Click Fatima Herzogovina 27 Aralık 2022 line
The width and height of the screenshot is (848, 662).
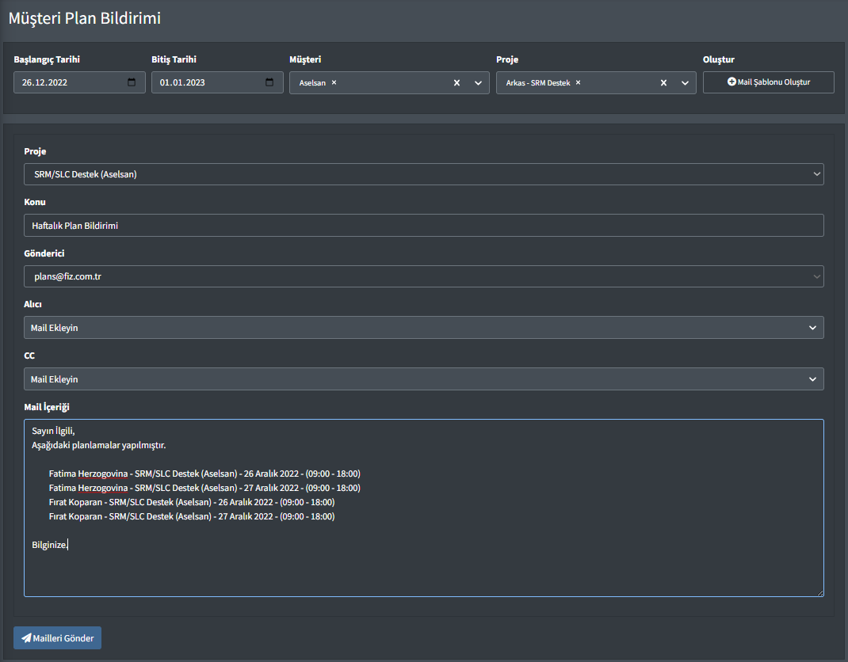point(204,488)
